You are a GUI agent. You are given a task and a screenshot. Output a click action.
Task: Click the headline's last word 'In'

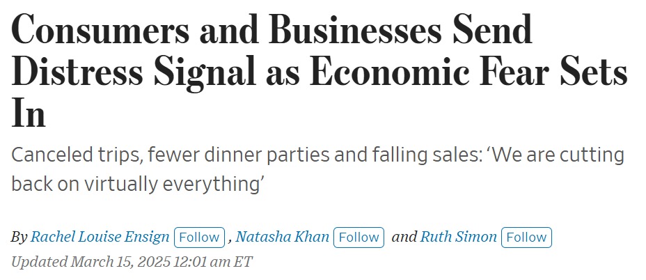click(29, 114)
